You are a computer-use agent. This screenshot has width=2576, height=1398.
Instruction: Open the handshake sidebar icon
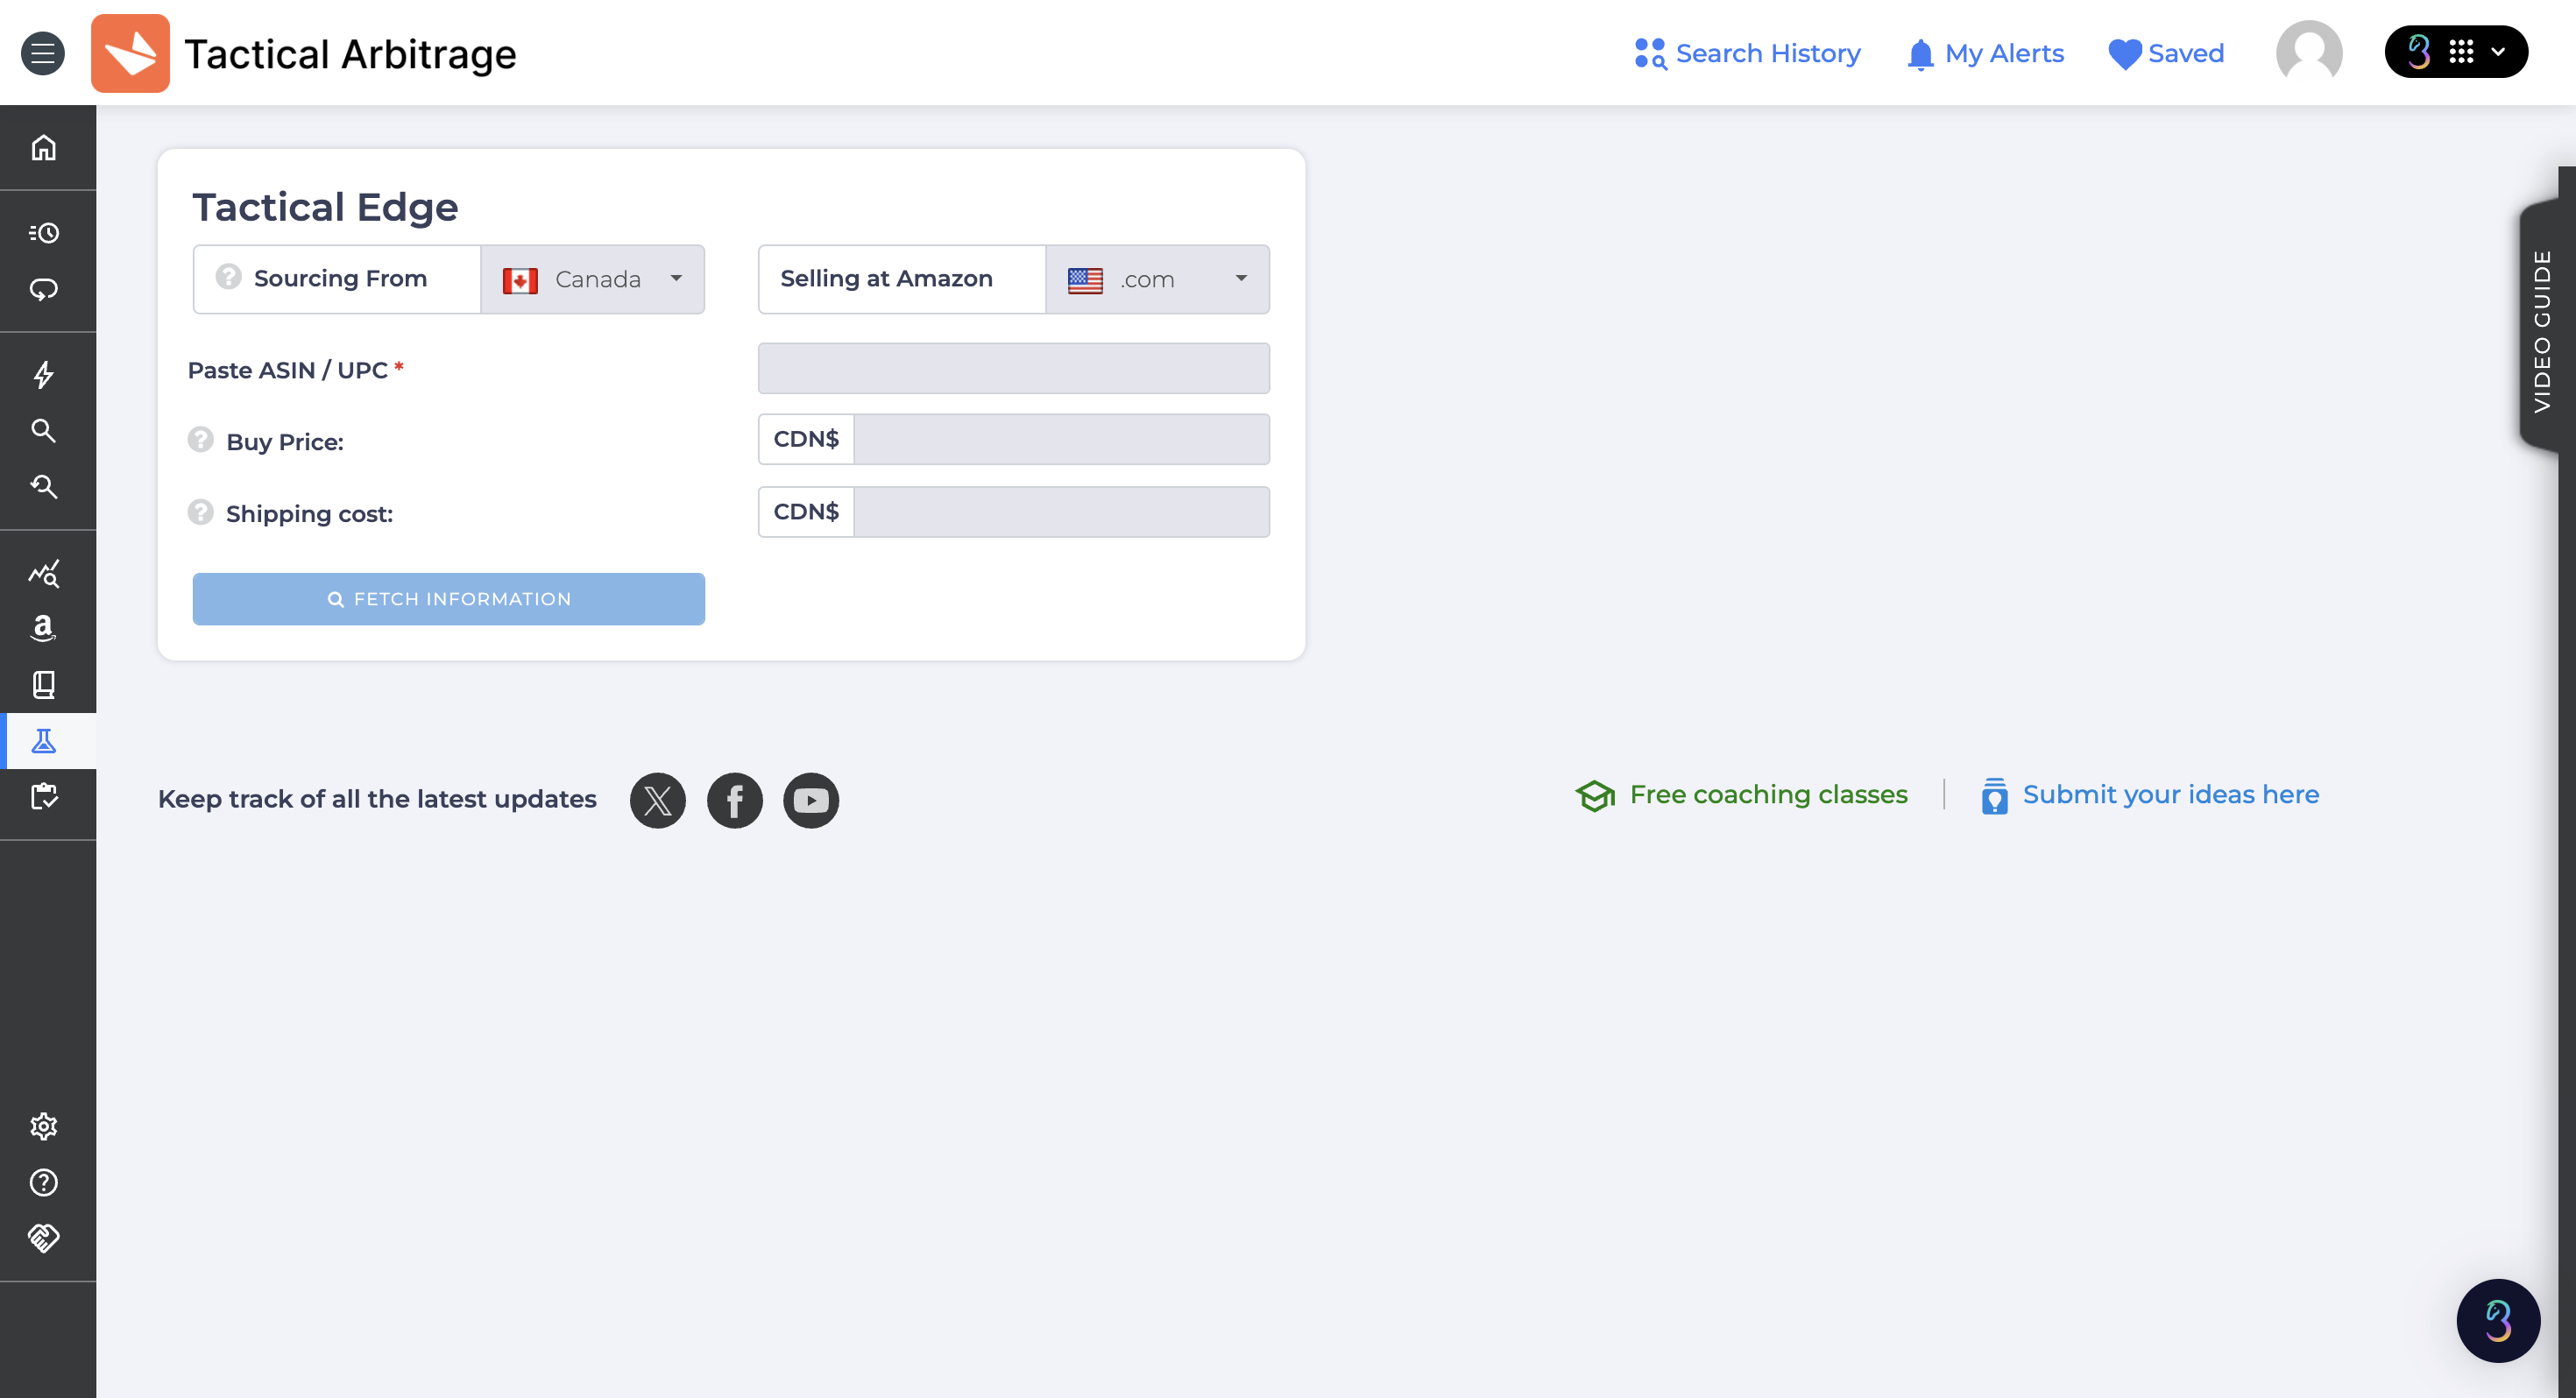(x=44, y=1239)
